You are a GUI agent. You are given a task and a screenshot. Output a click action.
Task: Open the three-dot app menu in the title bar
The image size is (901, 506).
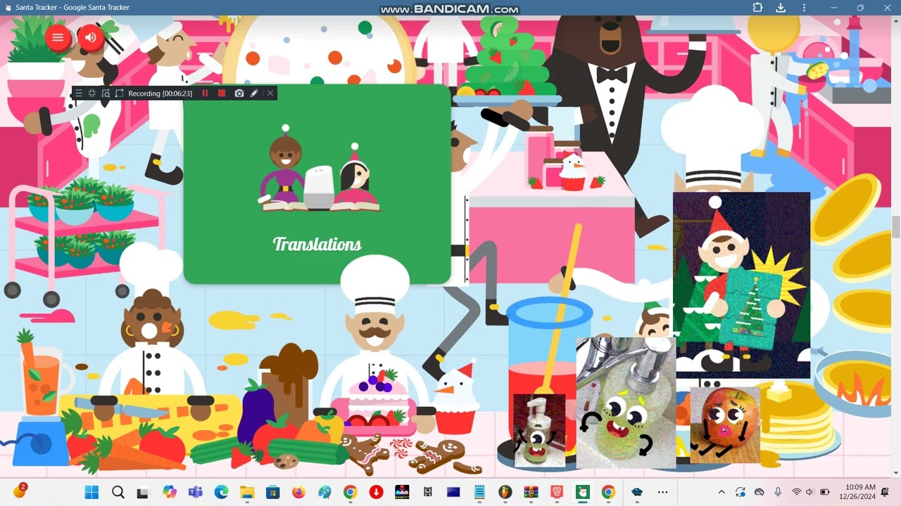point(804,8)
